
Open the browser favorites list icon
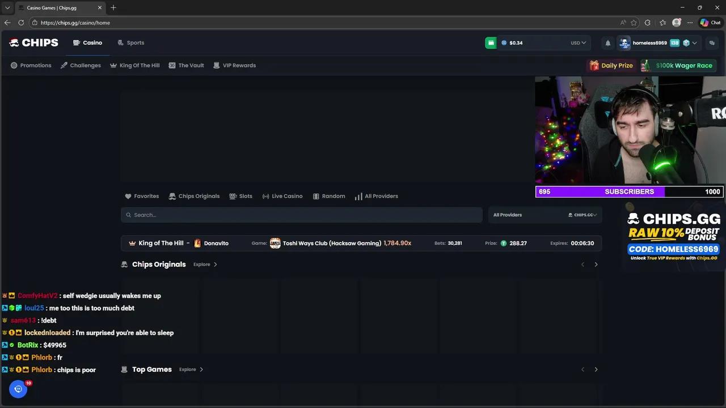pos(662,23)
